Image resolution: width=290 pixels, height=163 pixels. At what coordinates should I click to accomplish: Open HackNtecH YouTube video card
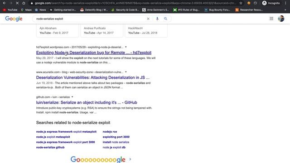(x=146, y=30)
